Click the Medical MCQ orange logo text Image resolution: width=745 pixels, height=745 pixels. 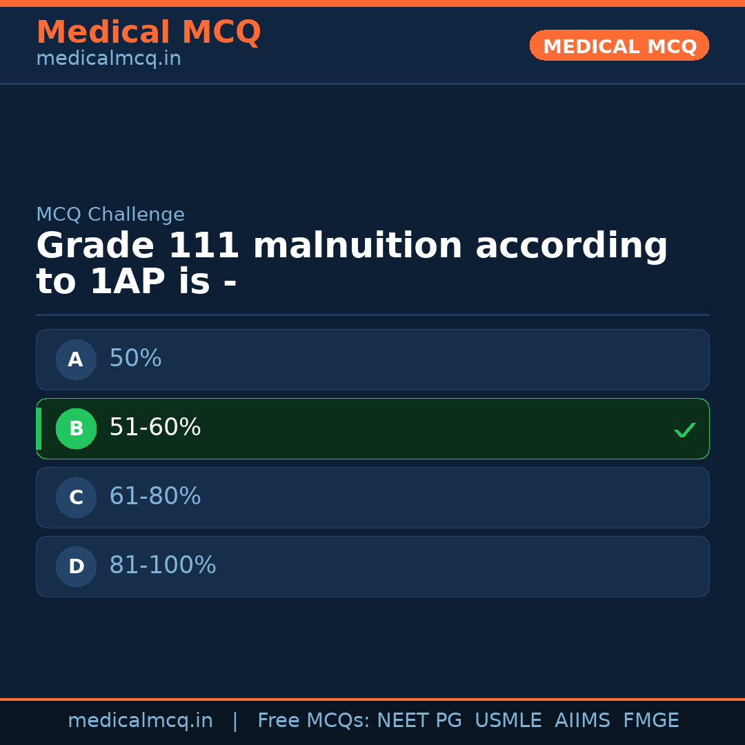point(148,32)
